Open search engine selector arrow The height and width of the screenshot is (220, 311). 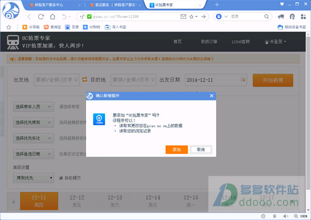(226, 17)
